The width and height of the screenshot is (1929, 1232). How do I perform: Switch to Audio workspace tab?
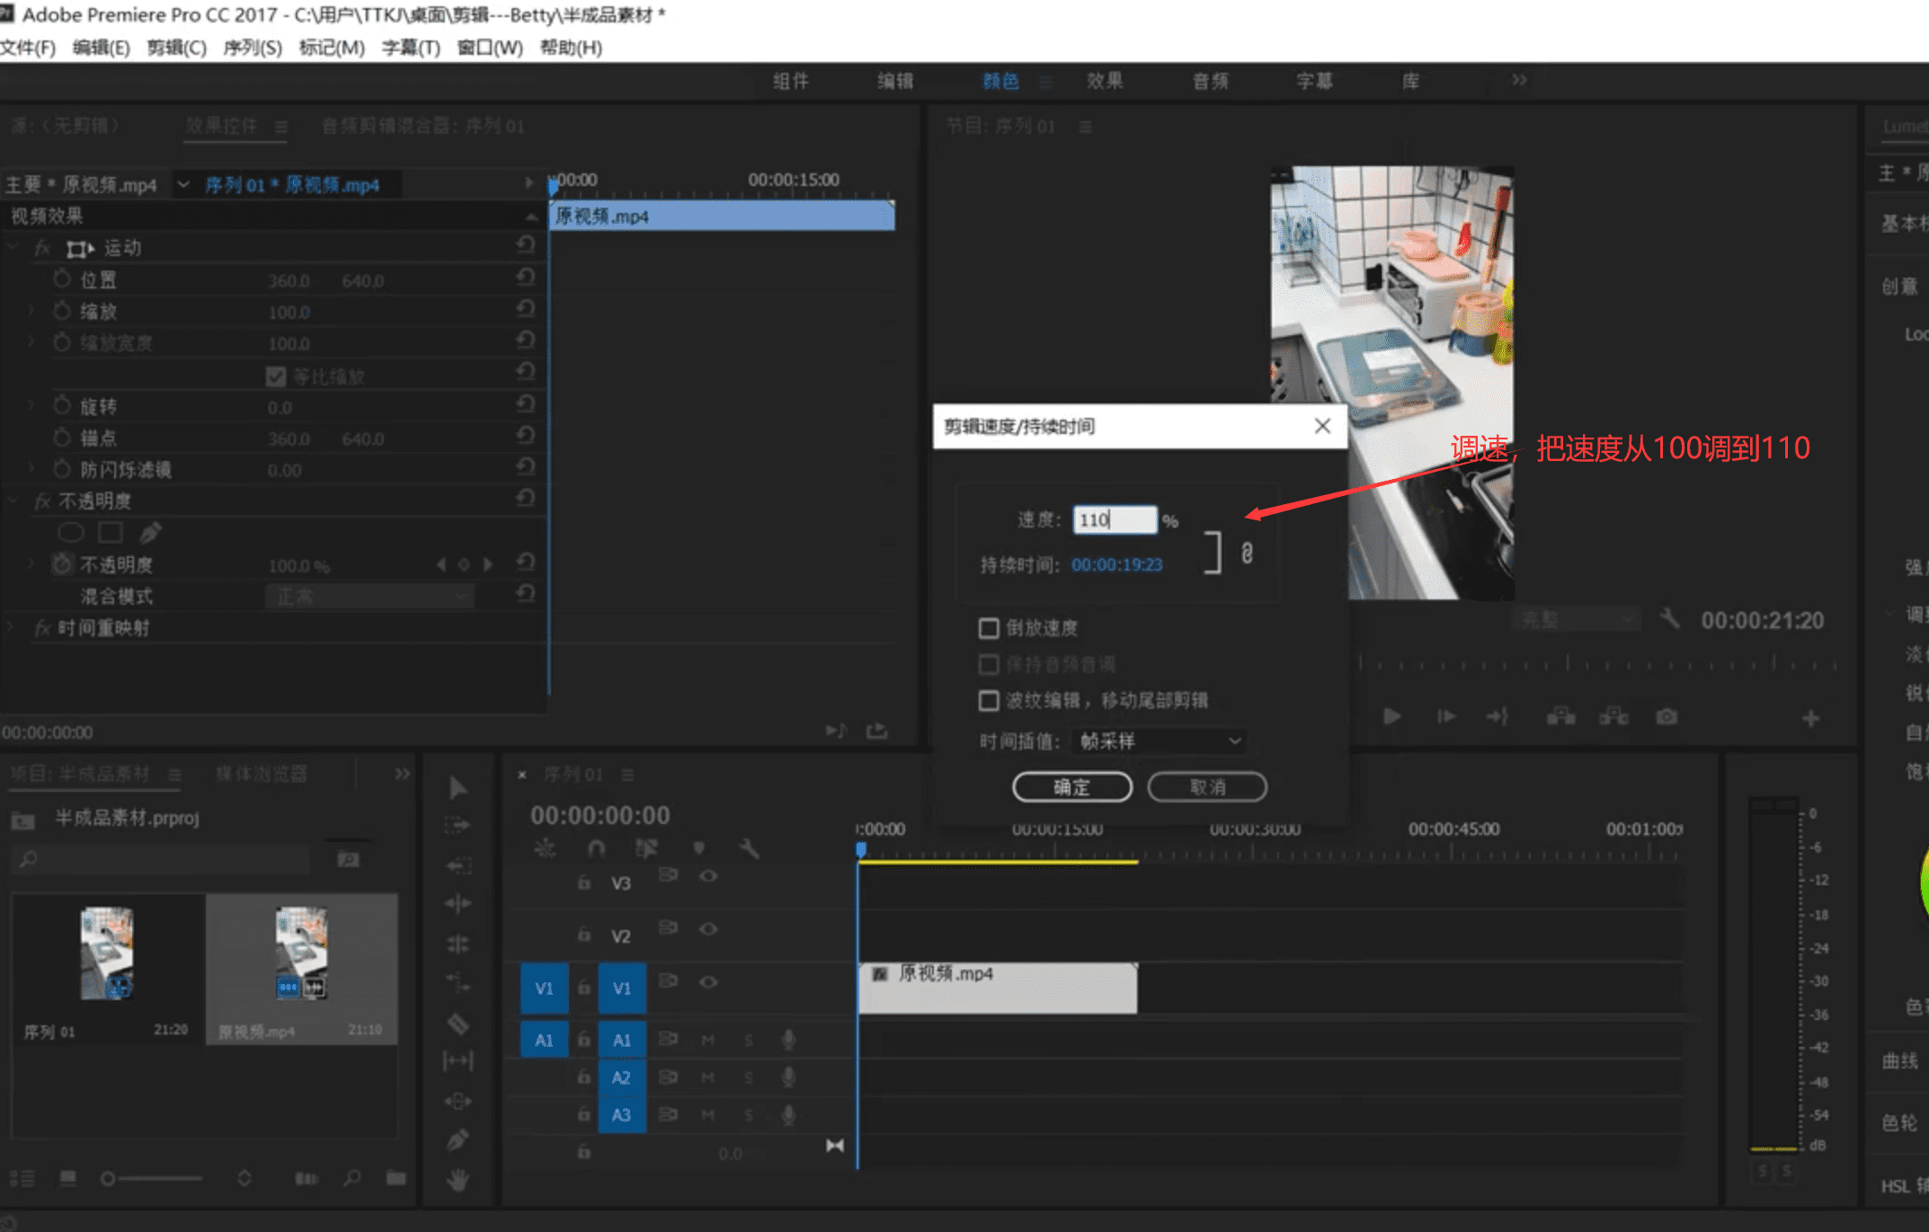click(1210, 81)
